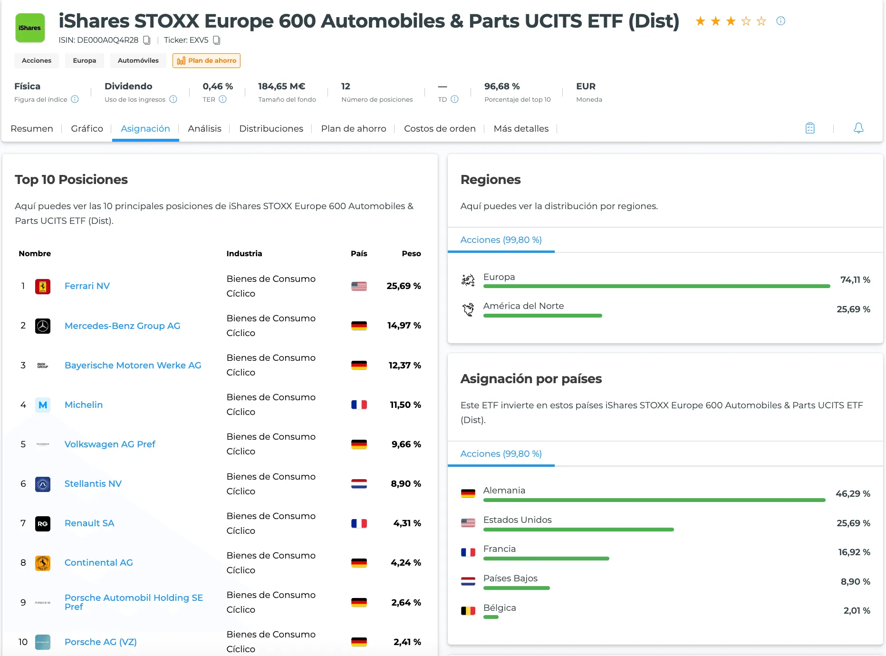Open the Michelin link

[84, 405]
